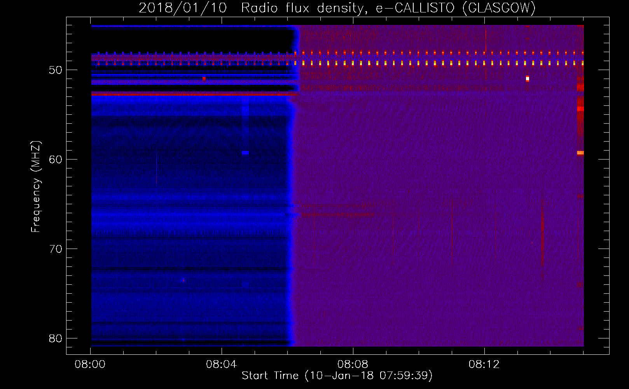Click the 08:00 time axis label
Viewport: 629px width, 389px height.
90,364
